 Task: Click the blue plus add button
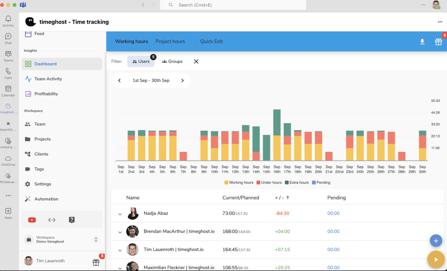click(436, 241)
